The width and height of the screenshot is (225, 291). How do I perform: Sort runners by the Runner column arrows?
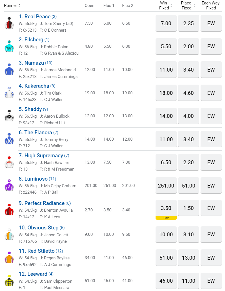[x=19, y=6]
